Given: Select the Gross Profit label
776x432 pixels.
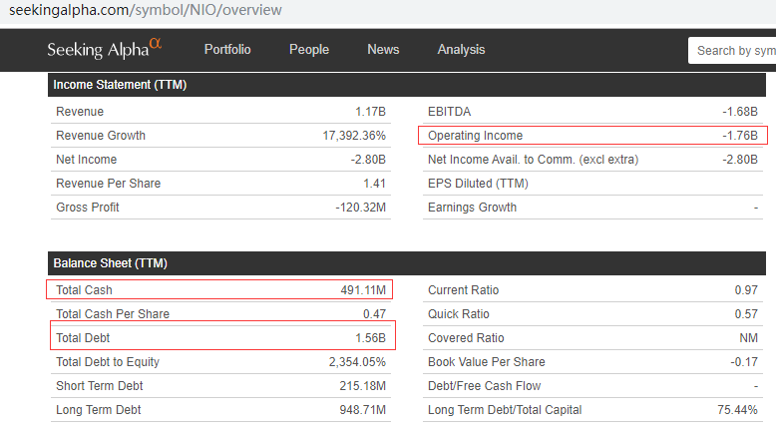Looking at the screenshot, I should point(88,208).
